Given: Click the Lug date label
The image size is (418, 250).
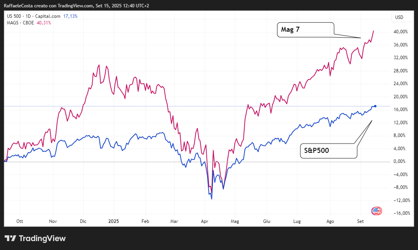Looking at the screenshot, I should [297, 221].
